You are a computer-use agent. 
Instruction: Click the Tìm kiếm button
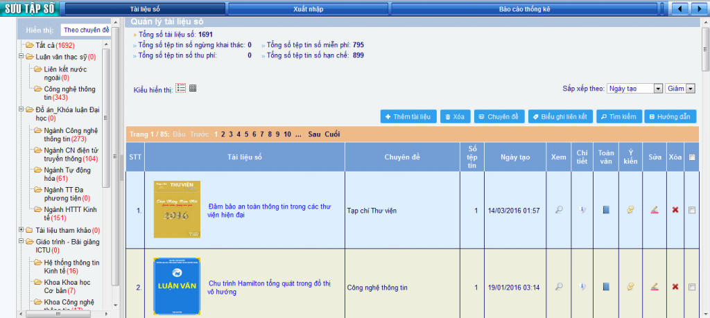619,116
